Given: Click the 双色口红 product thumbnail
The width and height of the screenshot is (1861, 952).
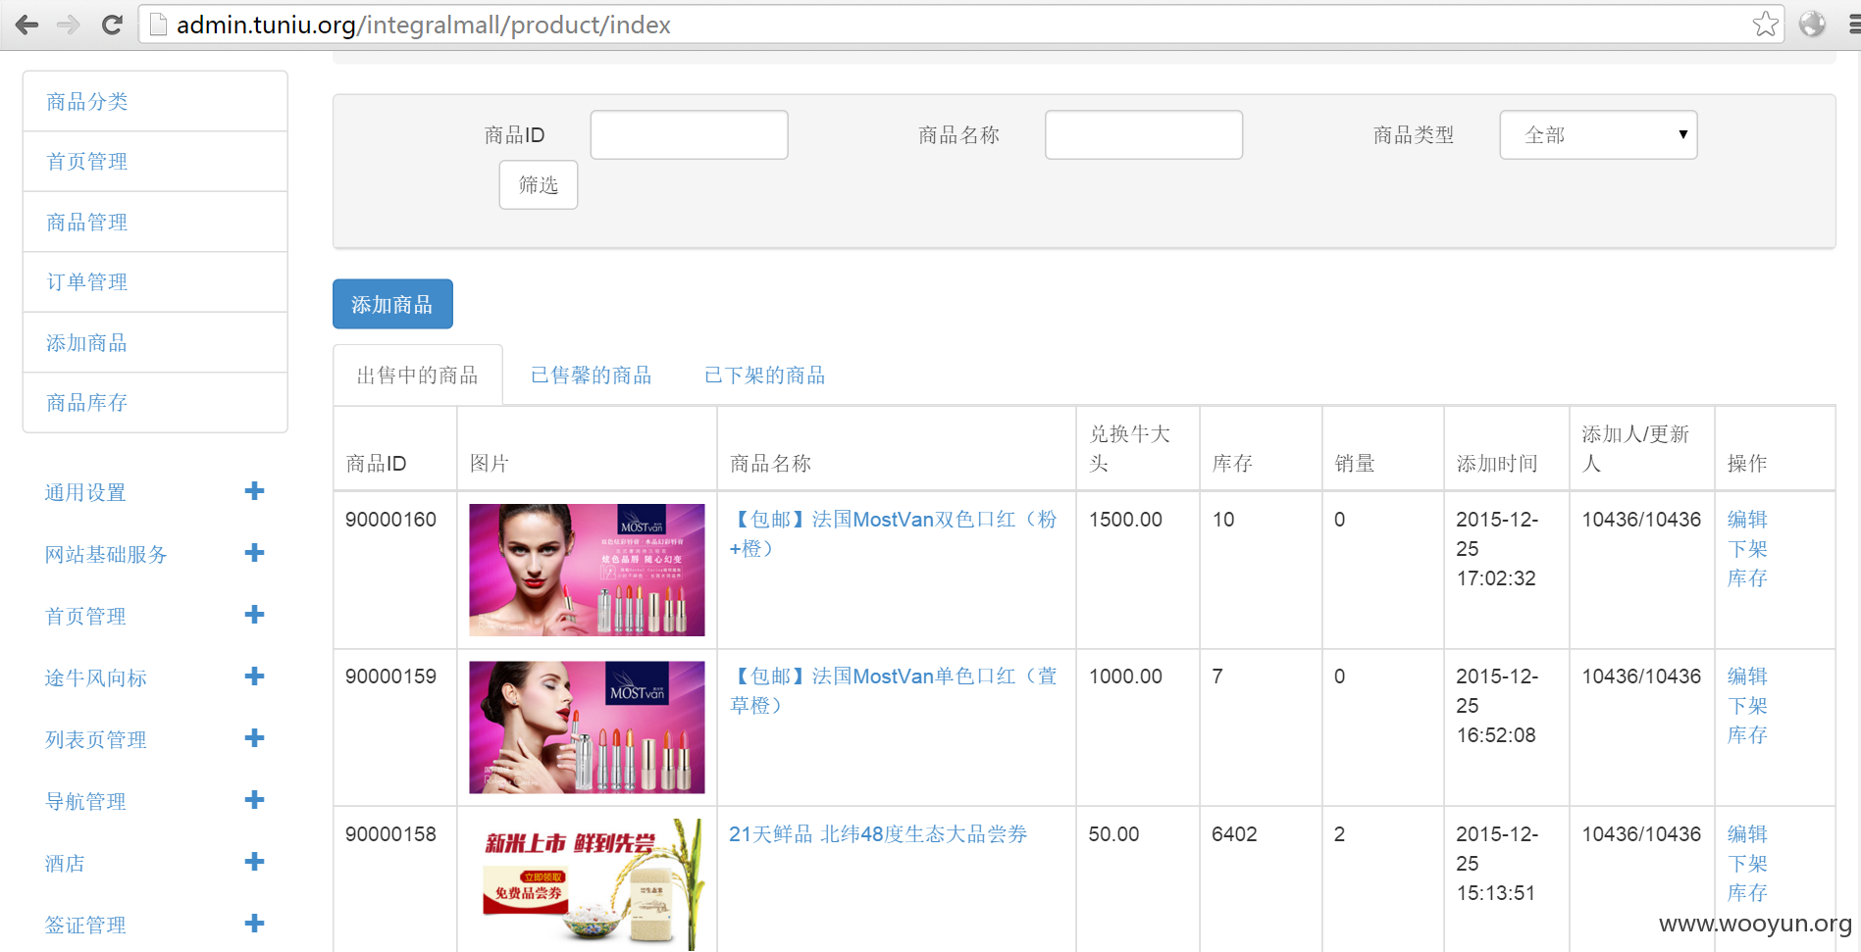Looking at the screenshot, I should click(587, 570).
